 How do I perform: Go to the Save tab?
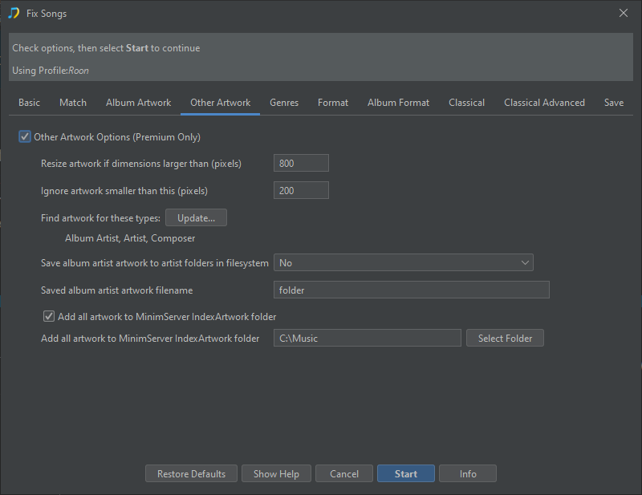(614, 103)
